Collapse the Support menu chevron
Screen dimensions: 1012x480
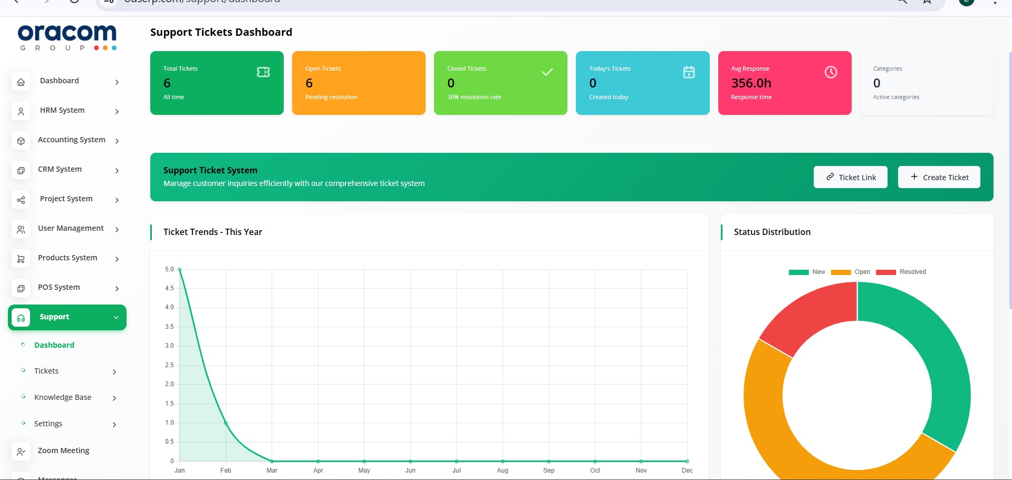tap(116, 317)
